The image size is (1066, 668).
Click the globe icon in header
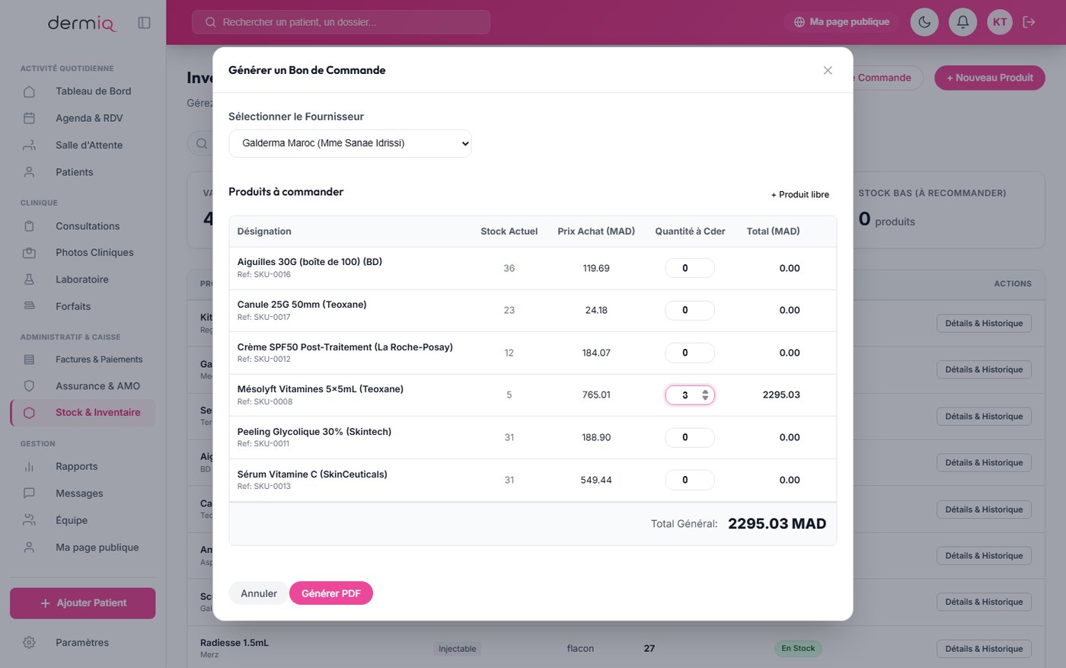pyautogui.click(x=799, y=22)
